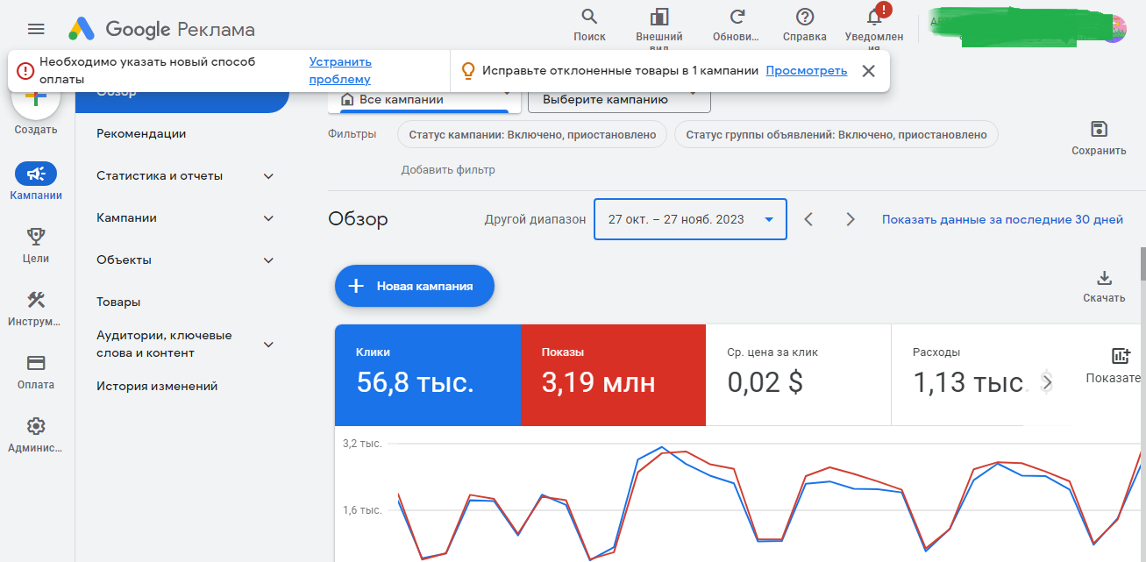Screen dimensions: 1146x562
Task: Click the Search magnifier icon
Action: pos(589,18)
